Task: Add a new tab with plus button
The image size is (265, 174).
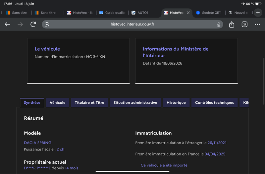Action: (x=258, y=13)
